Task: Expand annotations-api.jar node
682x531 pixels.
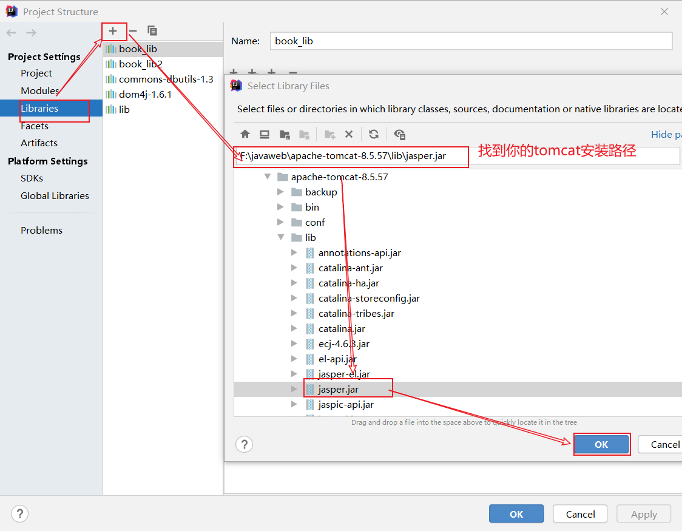Action: coord(294,252)
